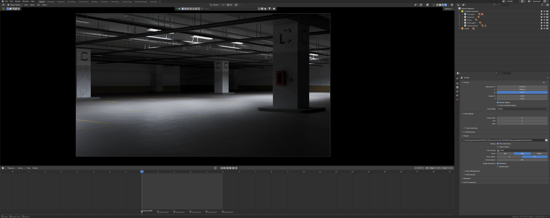Open the Render menu
The image size is (550, 218).
[18, 1]
